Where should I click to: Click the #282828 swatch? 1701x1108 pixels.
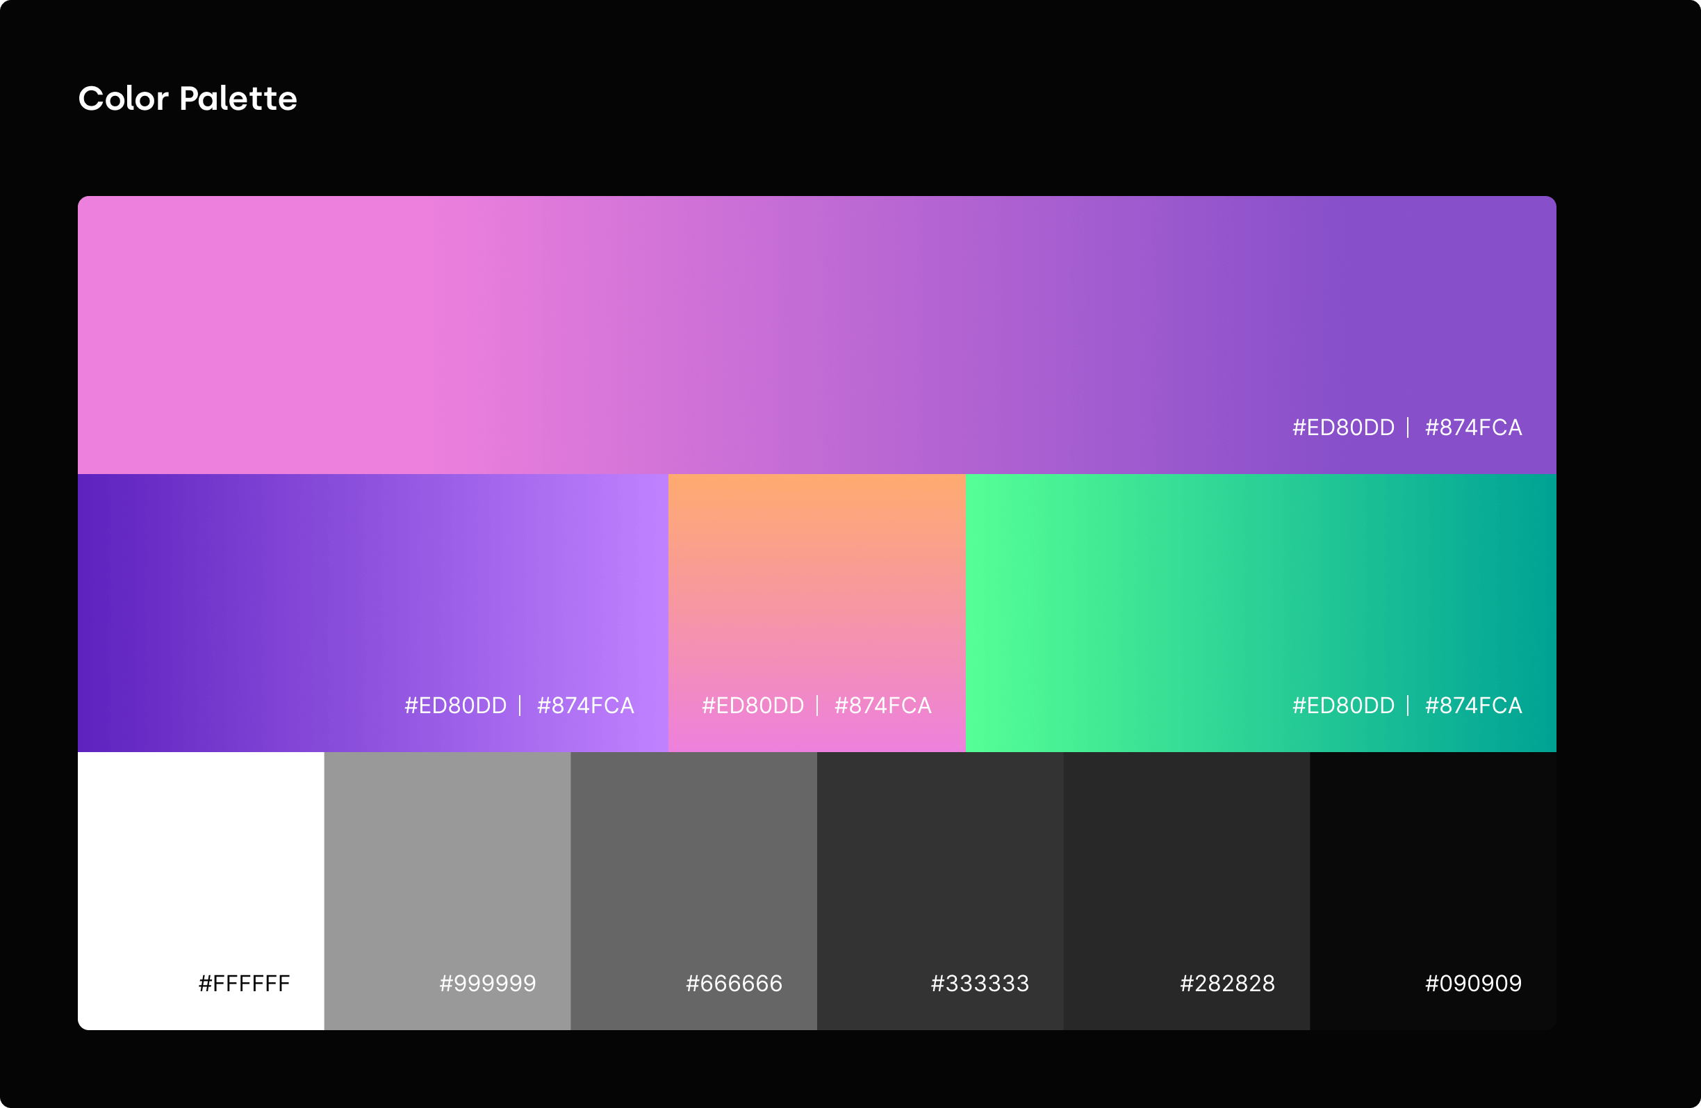[1187, 890]
